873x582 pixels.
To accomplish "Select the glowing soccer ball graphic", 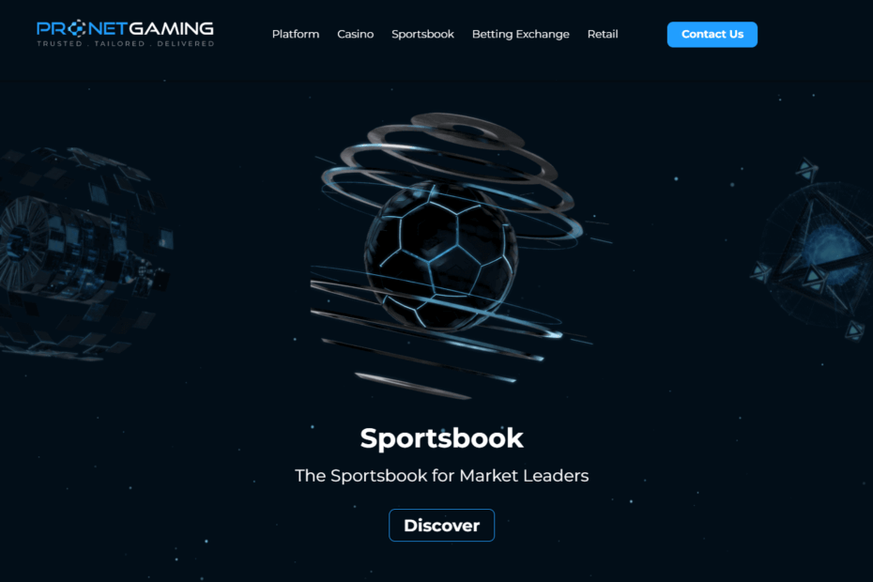I will click(441, 256).
